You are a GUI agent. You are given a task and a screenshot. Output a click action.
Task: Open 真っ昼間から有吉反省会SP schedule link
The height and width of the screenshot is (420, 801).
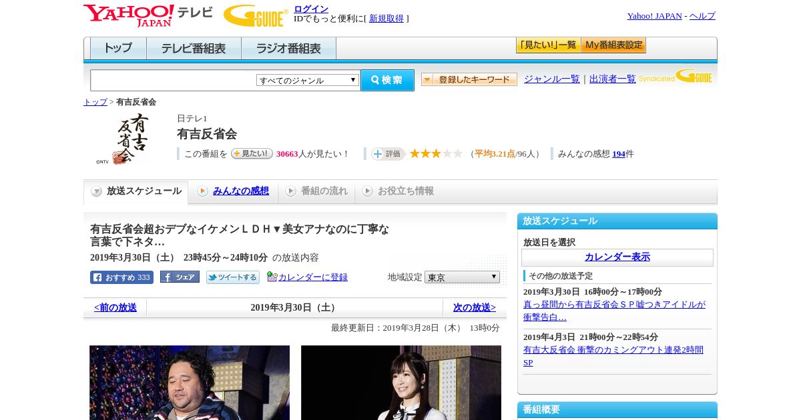click(x=614, y=311)
